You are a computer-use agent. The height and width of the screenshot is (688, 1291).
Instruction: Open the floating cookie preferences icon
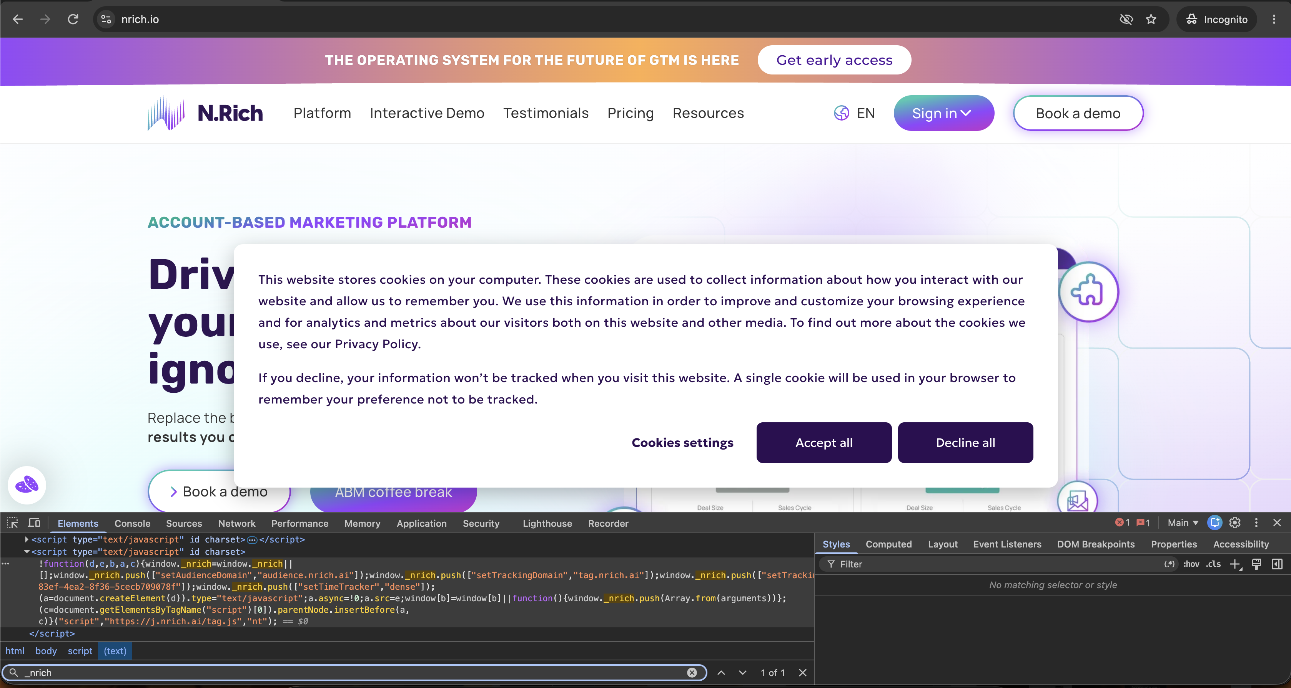coord(27,485)
